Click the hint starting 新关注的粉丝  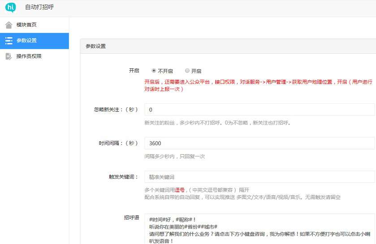(217, 123)
